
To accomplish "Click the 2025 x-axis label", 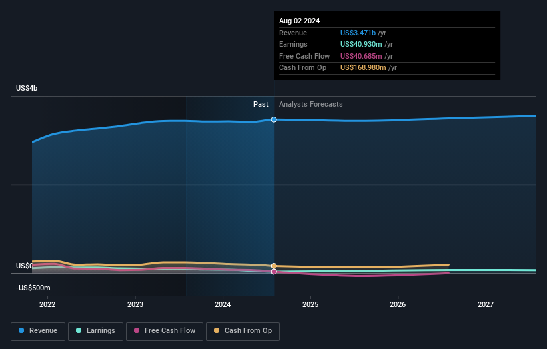I will [310, 304].
